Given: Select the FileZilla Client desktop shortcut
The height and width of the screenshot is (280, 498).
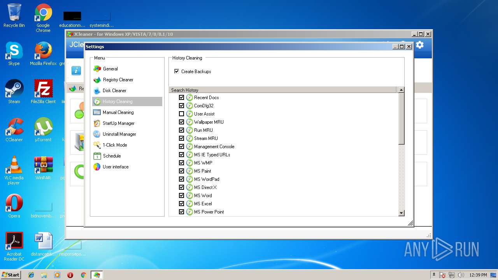Looking at the screenshot, I should [43, 92].
